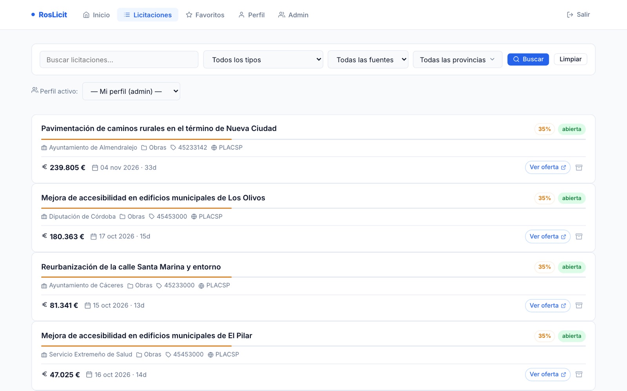Viewport: 627px width, 391px height.
Task: Archive the Los Olivos accessibility tender
Action: coord(579,237)
